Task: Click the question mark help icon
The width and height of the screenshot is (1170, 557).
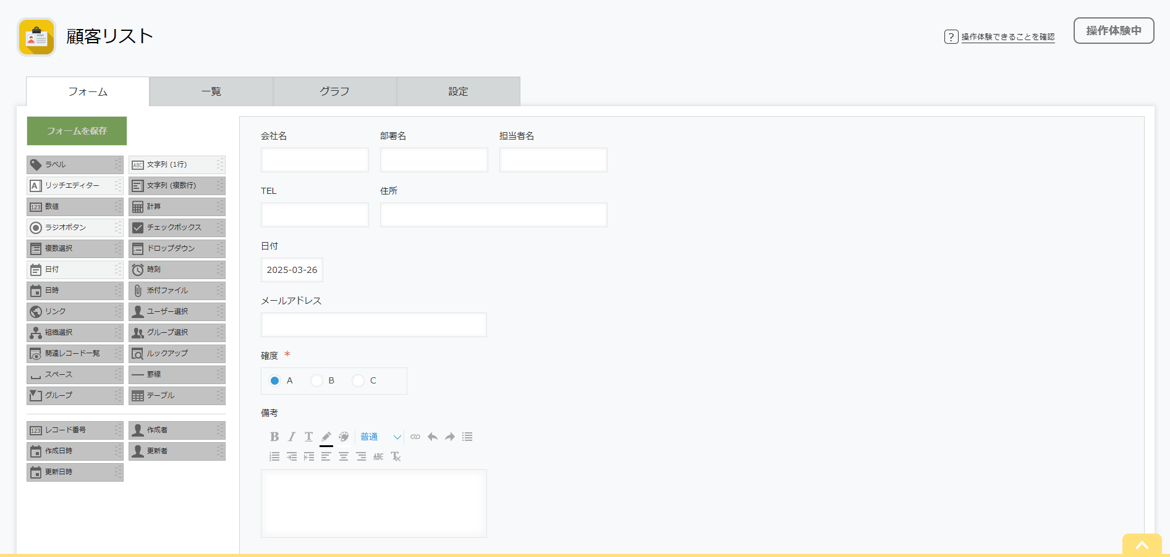Action: pyautogui.click(x=951, y=37)
